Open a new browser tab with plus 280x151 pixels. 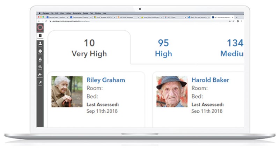pos(237,17)
